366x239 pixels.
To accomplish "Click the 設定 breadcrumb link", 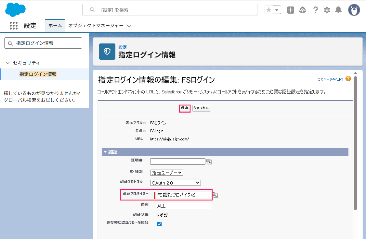I will (x=123, y=47).
